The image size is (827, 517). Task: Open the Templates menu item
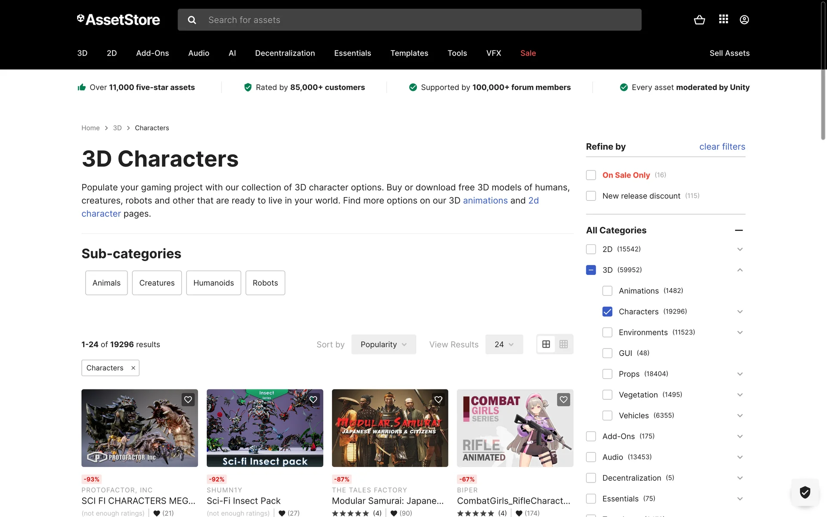409,53
